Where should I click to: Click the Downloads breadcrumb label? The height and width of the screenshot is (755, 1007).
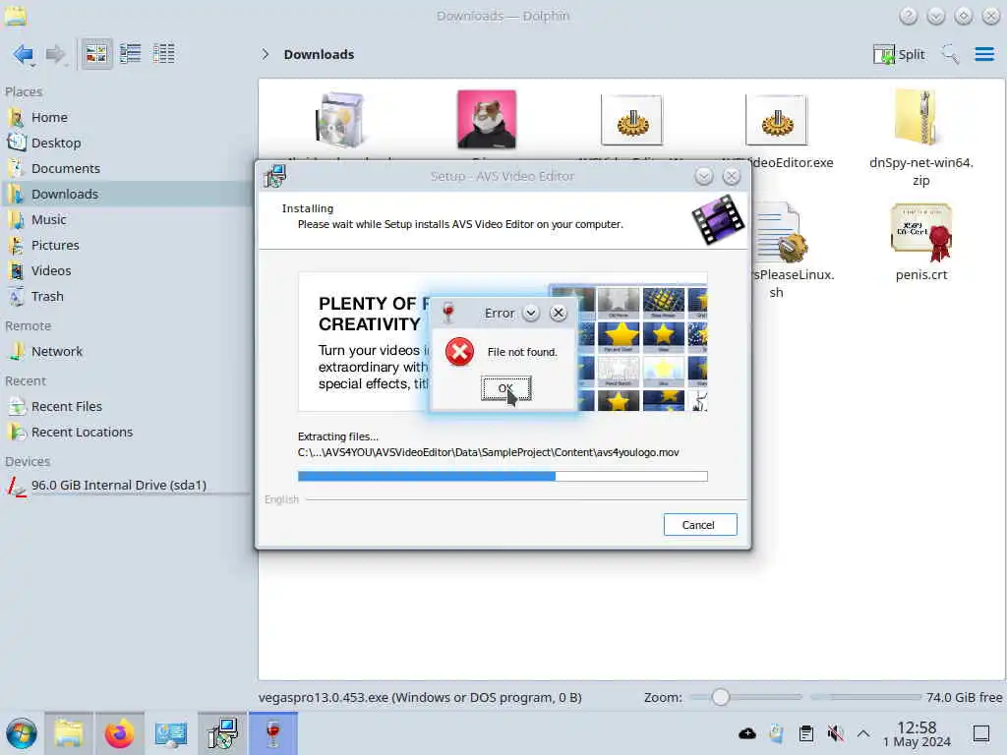(320, 55)
